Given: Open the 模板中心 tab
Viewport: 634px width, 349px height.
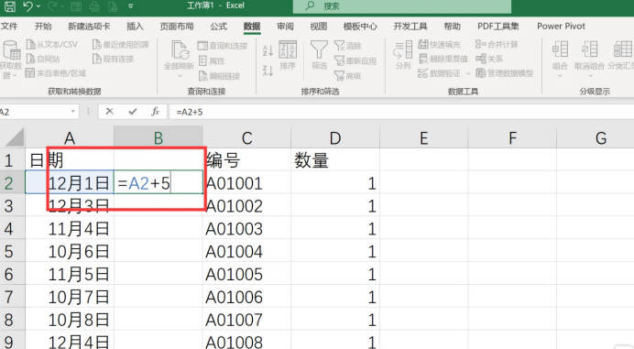Looking at the screenshot, I should click(360, 27).
